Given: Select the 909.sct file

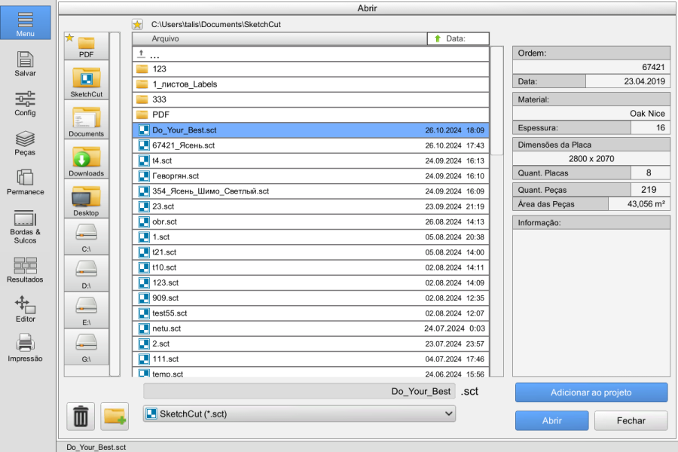Looking at the screenshot, I should pos(310,298).
